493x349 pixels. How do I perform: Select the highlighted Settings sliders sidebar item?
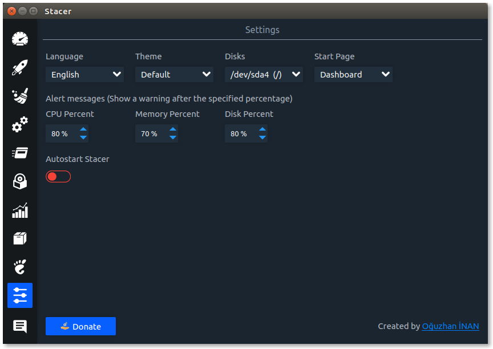[20, 295]
